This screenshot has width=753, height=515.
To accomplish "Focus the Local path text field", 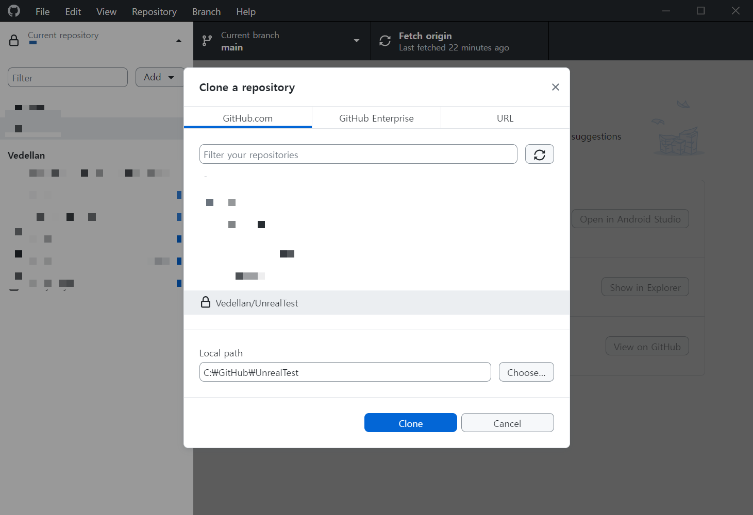I will pos(345,372).
